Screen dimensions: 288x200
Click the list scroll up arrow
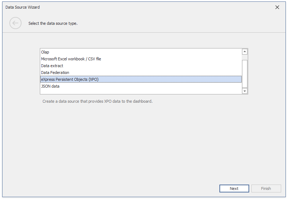[x=245, y=52]
